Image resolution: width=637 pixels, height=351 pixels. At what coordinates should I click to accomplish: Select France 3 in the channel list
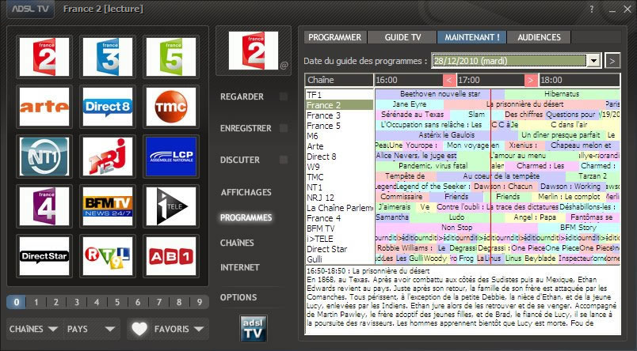(x=339, y=115)
